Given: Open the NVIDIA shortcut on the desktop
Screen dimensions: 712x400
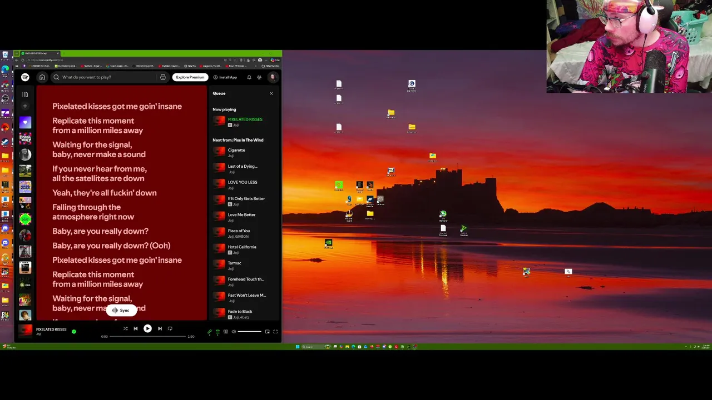Looking at the screenshot, I should [x=329, y=243].
